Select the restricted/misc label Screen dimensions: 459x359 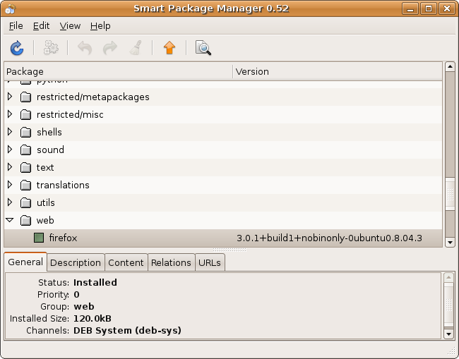(x=70, y=114)
